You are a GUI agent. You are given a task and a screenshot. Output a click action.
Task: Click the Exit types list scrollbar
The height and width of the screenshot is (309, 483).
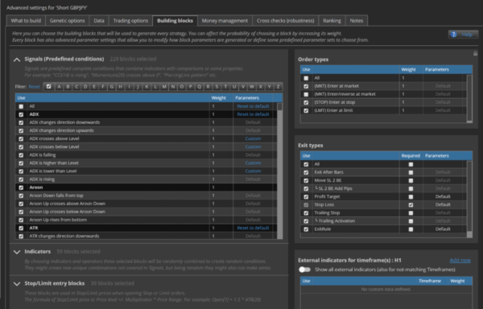(x=469, y=199)
